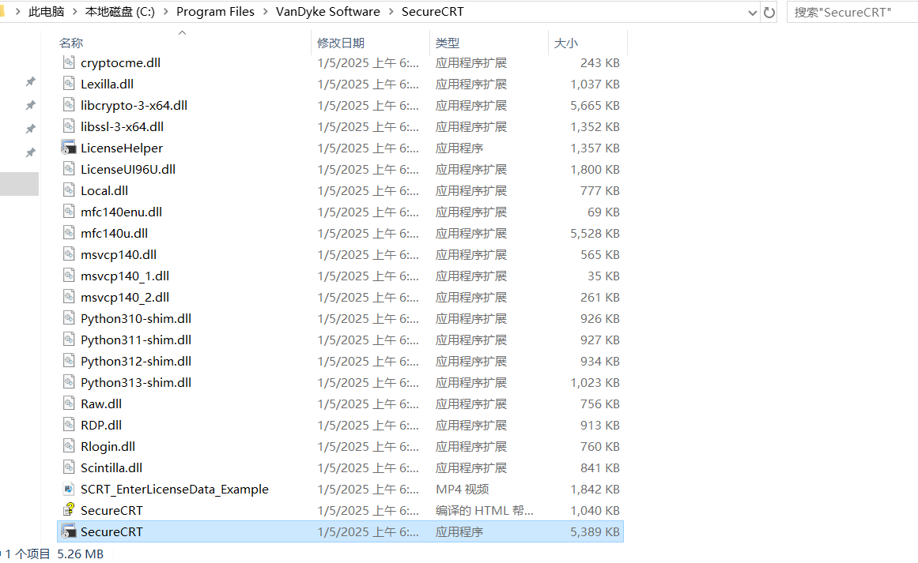Screen dimensions: 918x563
Task: Click the SecureCRT compiled HTML help icon
Action: 69,509
